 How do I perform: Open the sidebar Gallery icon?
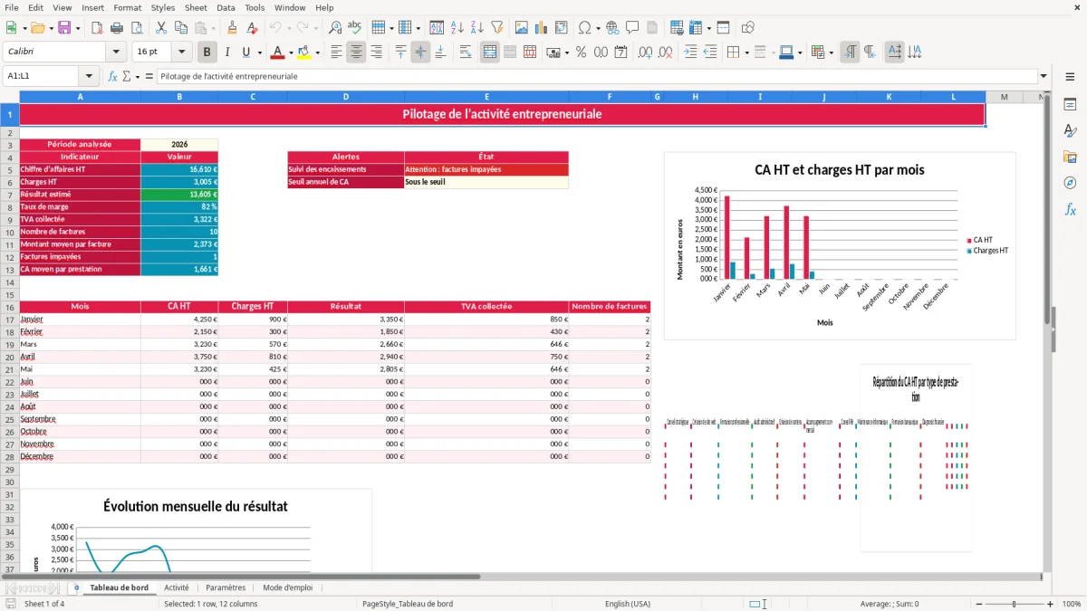(1070, 157)
